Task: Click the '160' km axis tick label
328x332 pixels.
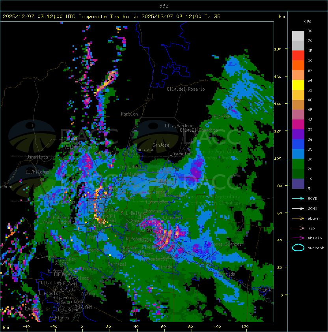Action: [x=278, y=76]
